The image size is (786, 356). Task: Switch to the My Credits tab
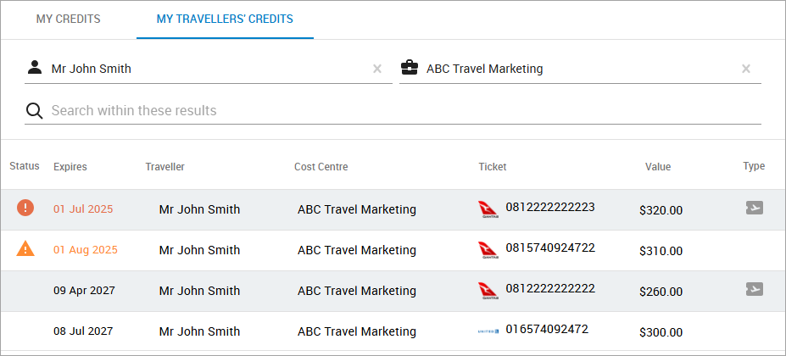click(x=68, y=19)
